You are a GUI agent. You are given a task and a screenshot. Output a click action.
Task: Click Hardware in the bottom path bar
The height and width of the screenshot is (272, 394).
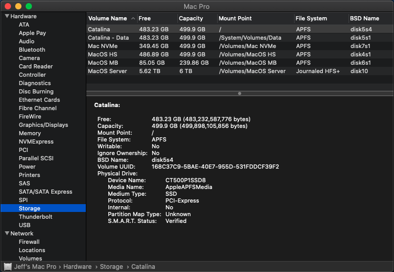(77, 267)
